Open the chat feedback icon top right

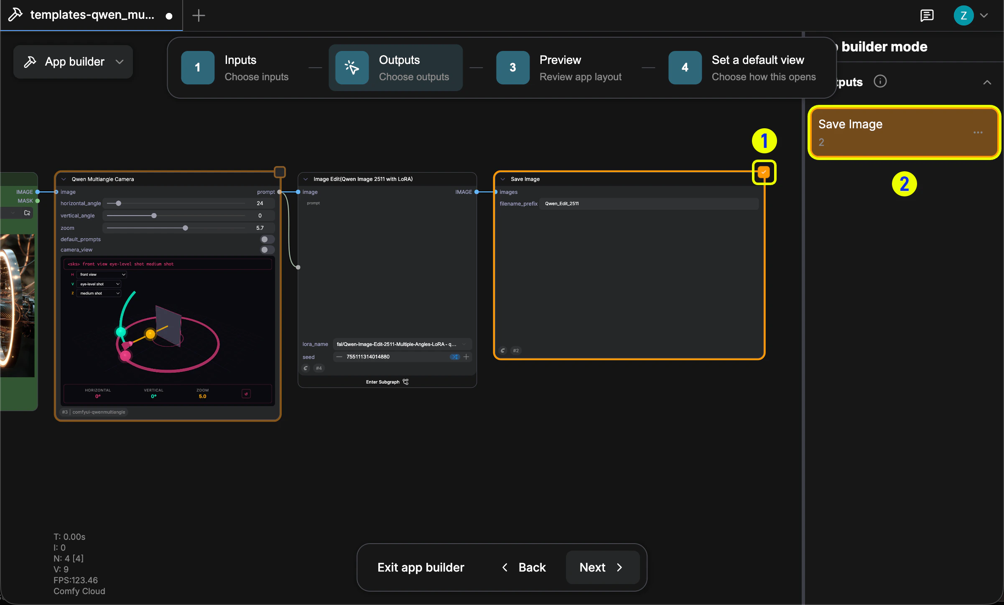927,15
